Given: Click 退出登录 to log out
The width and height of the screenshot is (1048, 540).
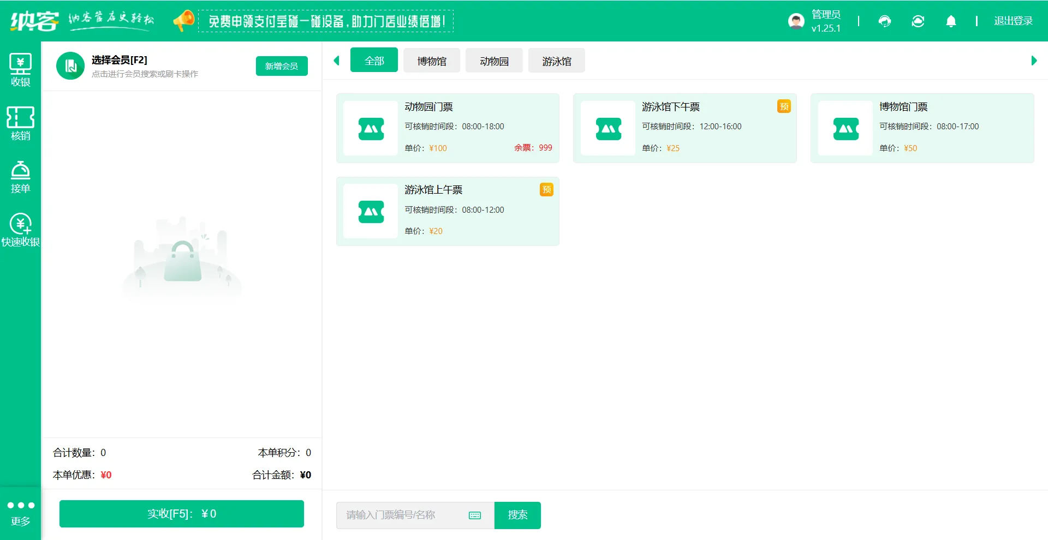Looking at the screenshot, I should [1013, 21].
